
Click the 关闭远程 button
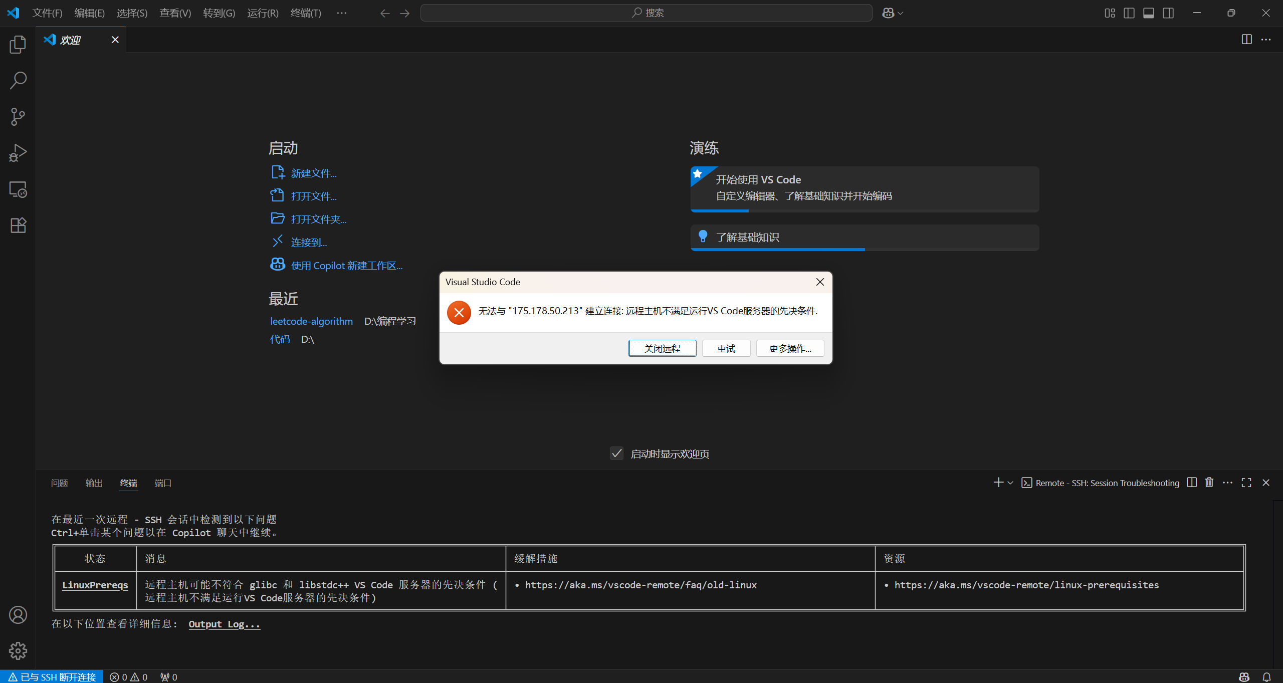tap(663, 348)
